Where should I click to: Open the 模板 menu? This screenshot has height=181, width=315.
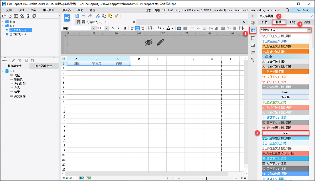pyautogui.click(x=21, y=10)
